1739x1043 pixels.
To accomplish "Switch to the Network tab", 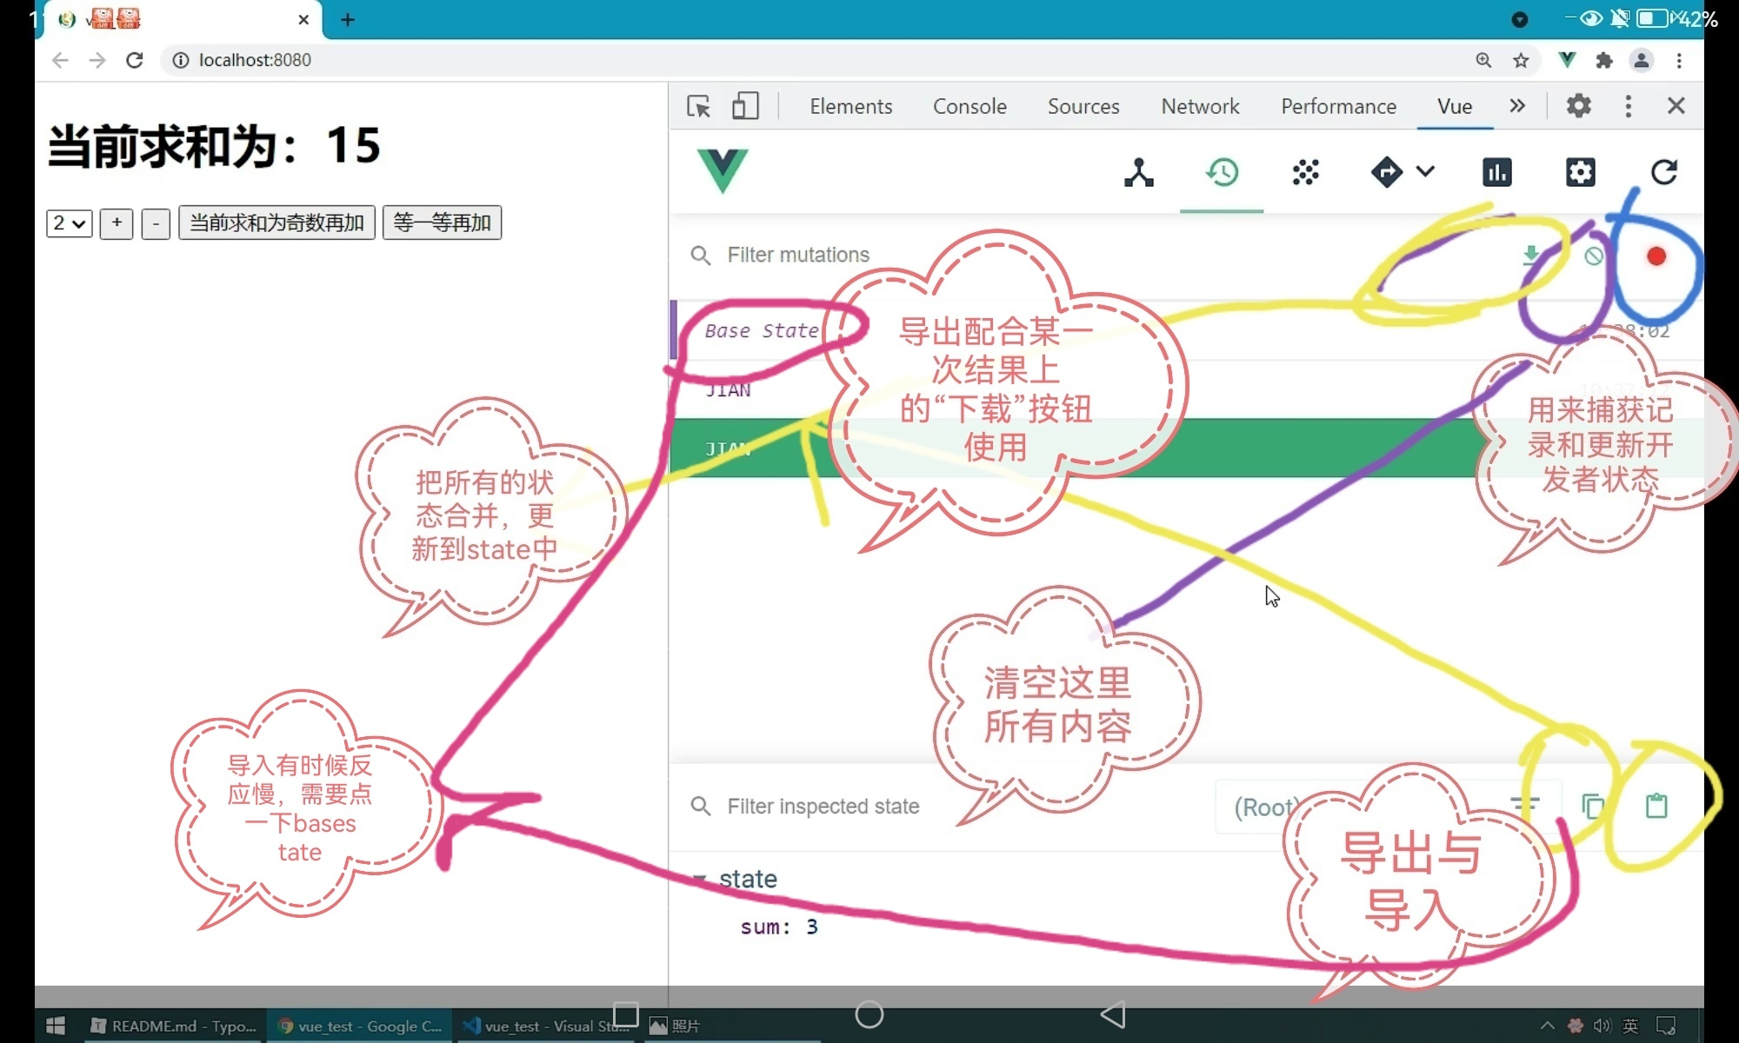I will click(1200, 106).
